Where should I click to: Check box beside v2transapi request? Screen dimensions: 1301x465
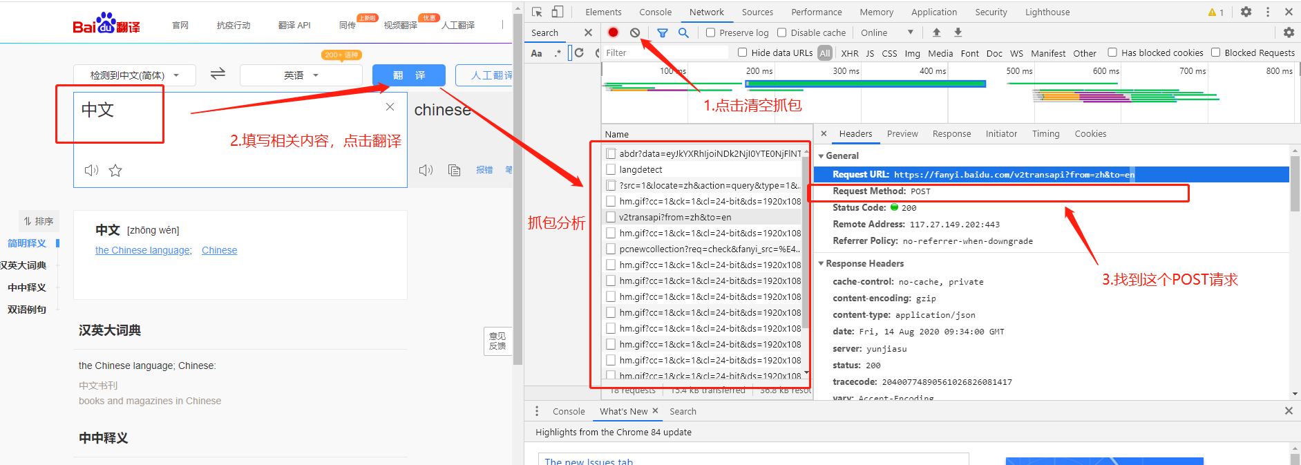tap(611, 217)
